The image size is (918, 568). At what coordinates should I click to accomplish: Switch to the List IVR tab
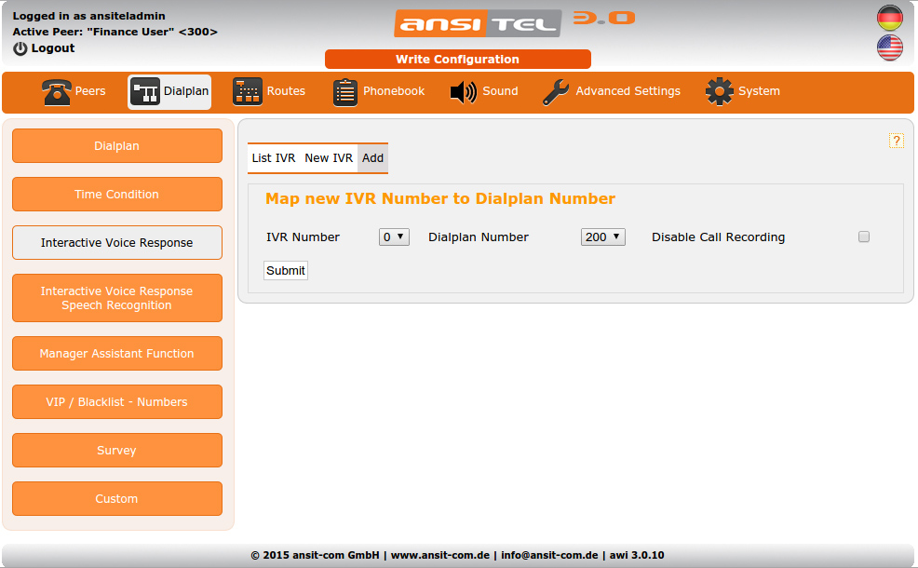[274, 158]
